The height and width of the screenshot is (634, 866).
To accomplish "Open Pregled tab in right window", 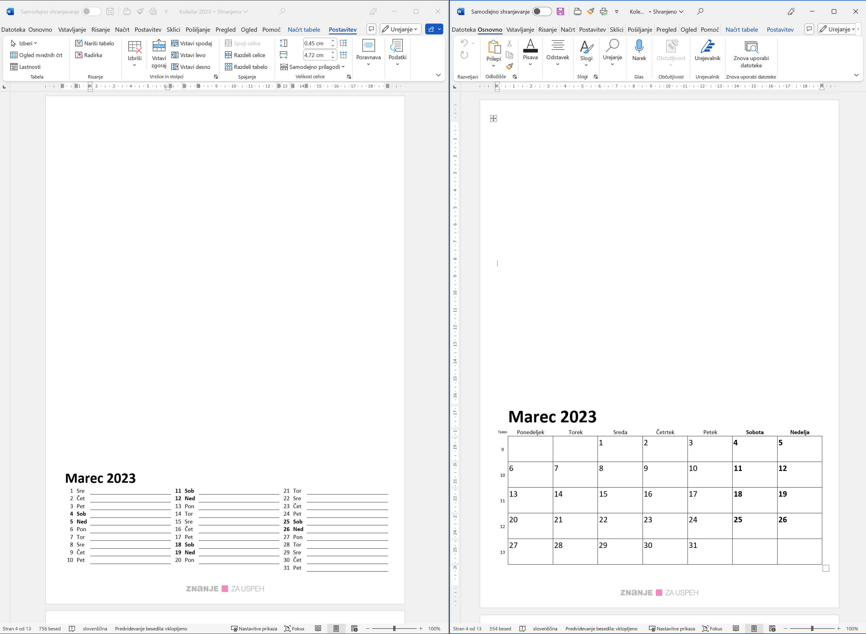I will coord(666,30).
